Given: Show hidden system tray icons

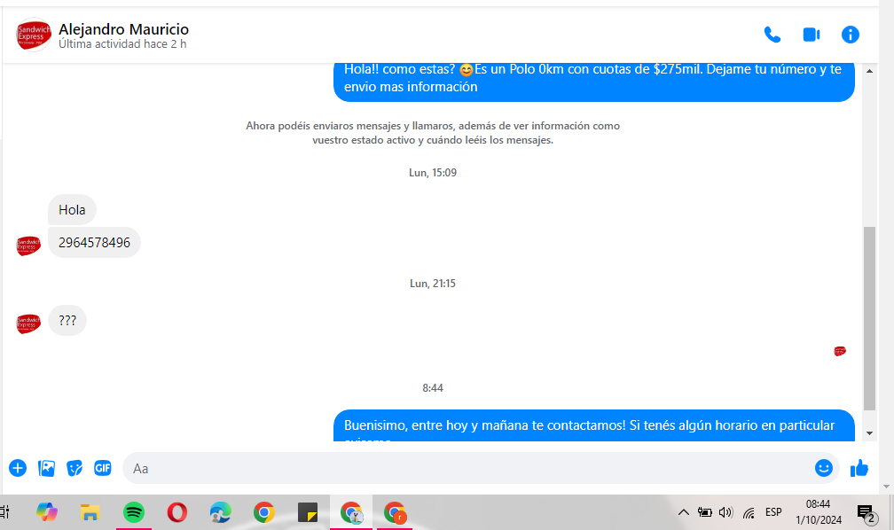Looking at the screenshot, I should tap(683, 512).
